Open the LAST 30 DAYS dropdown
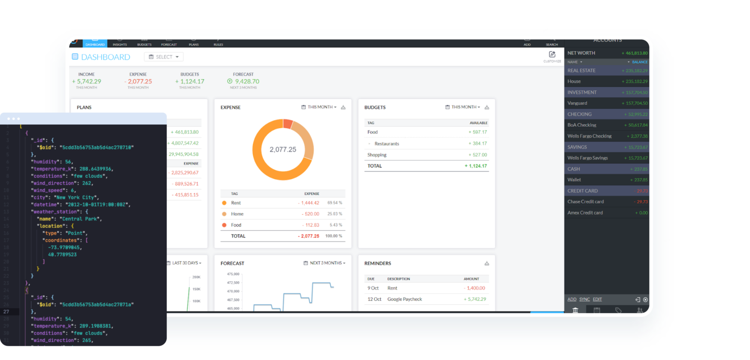 point(184,263)
